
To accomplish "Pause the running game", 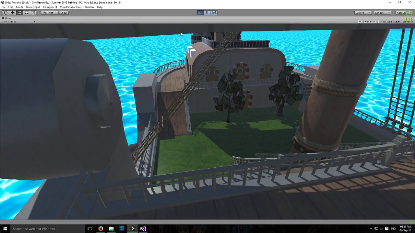I will pos(207,13).
